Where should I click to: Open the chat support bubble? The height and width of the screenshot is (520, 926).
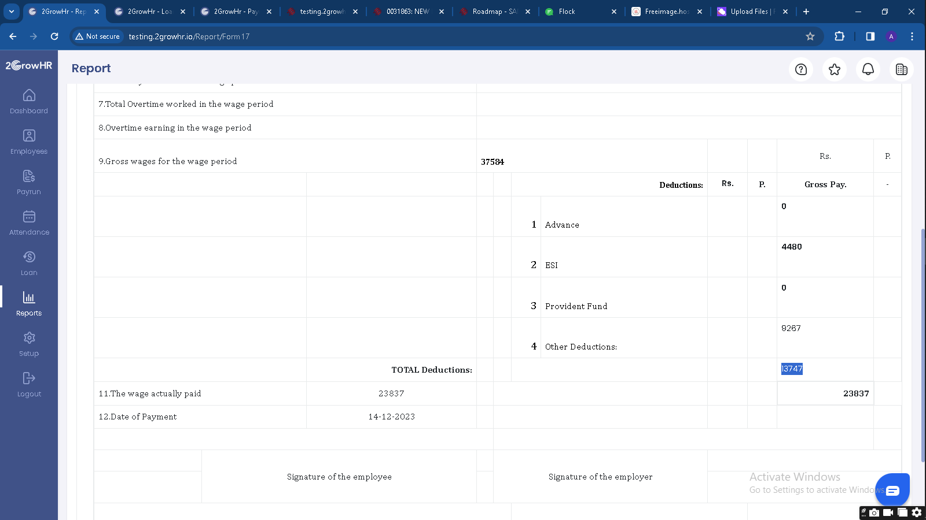(892, 491)
